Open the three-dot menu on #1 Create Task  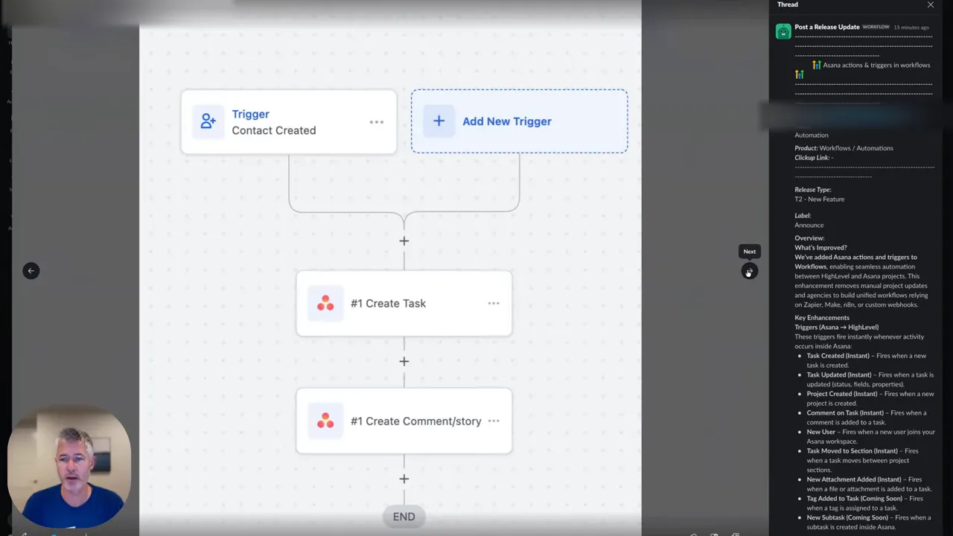494,303
